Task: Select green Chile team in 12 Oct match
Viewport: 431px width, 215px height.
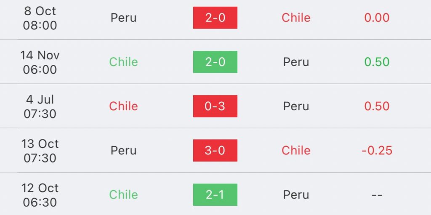Action: coord(123,195)
